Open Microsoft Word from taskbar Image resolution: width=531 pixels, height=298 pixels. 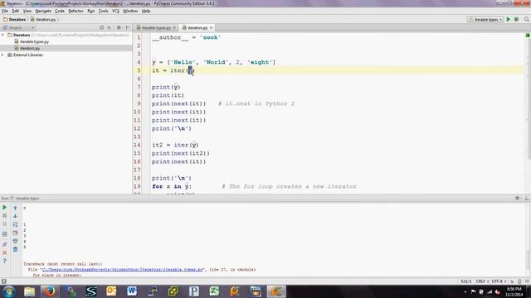click(x=132, y=291)
